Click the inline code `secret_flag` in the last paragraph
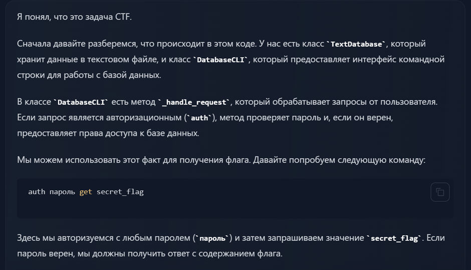Image resolution: width=471 pixels, height=270 pixels. pyautogui.click(x=393, y=238)
